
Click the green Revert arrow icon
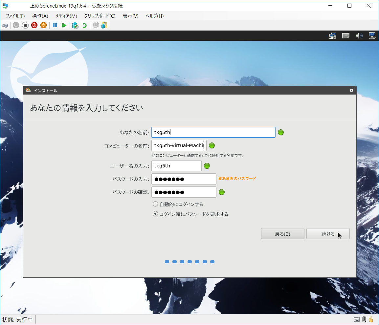pyautogui.click(x=85, y=25)
